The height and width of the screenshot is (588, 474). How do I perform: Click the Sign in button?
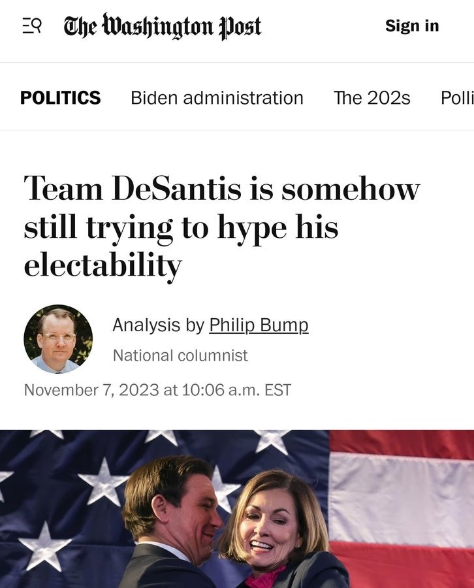412,26
